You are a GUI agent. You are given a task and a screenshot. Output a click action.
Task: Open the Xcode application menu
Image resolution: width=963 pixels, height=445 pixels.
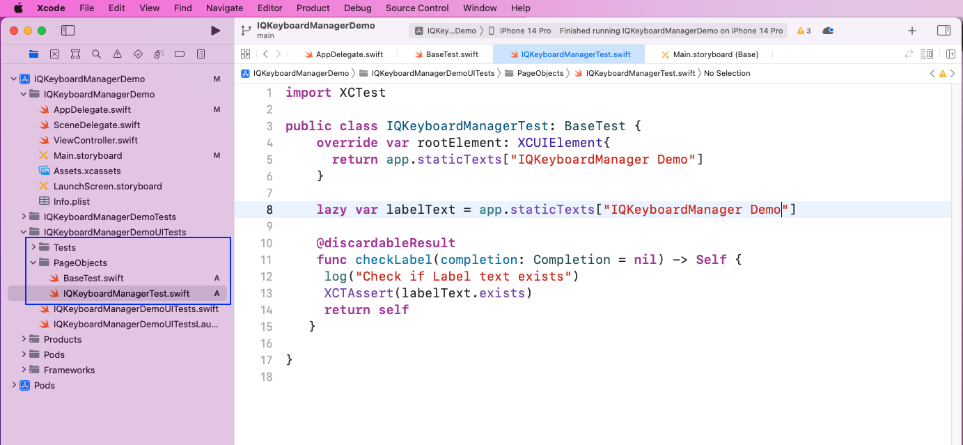click(x=51, y=8)
